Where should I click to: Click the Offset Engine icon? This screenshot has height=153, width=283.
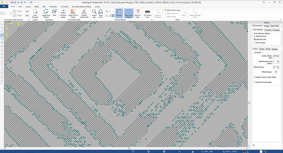[x=276, y=72]
